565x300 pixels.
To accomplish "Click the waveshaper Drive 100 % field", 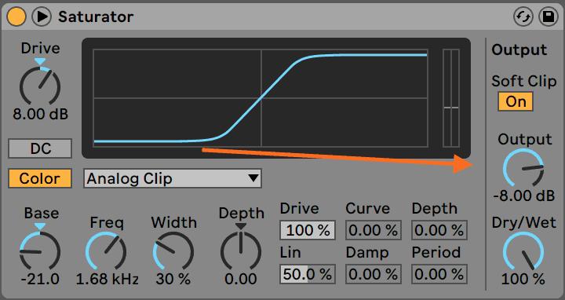I will (308, 230).
